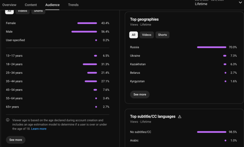The height and width of the screenshot is (147, 244).
Task: Click the 35–44 years label
Action: click(14, 81)
